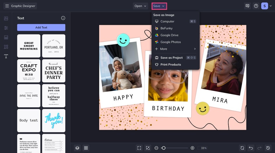Save image to Google Drive

coord(175,35)
